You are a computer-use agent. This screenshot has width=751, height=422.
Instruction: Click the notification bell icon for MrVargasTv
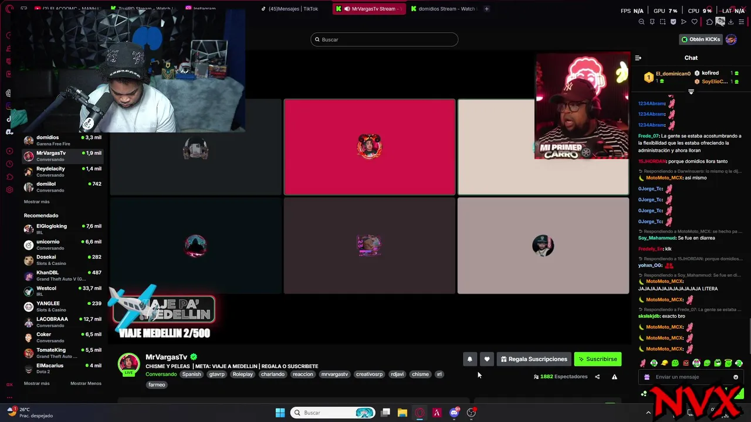pyautogui.click(x=469, y=359)
